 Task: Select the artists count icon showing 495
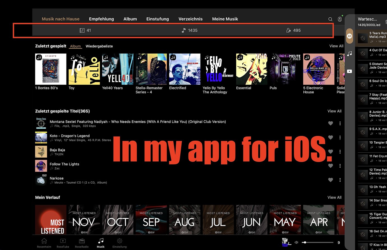point(288,30)
